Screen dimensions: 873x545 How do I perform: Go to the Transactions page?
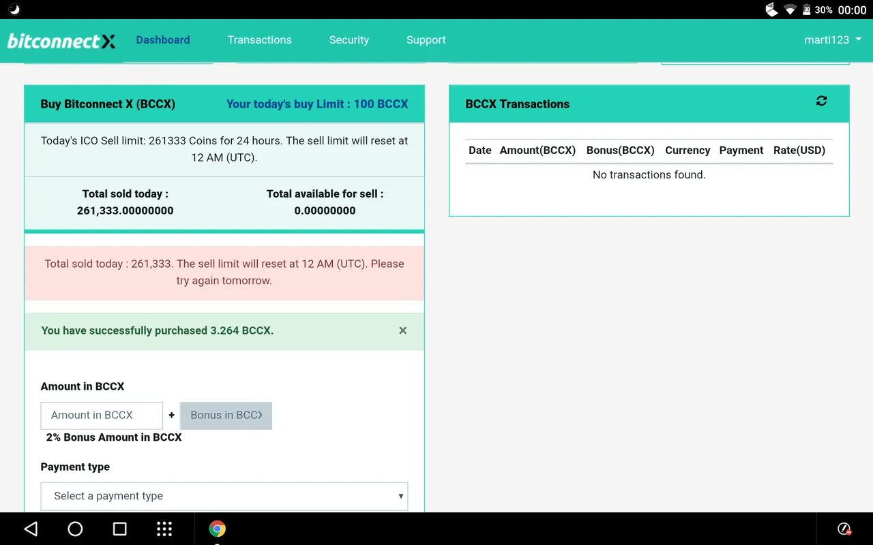coord(259,40)
